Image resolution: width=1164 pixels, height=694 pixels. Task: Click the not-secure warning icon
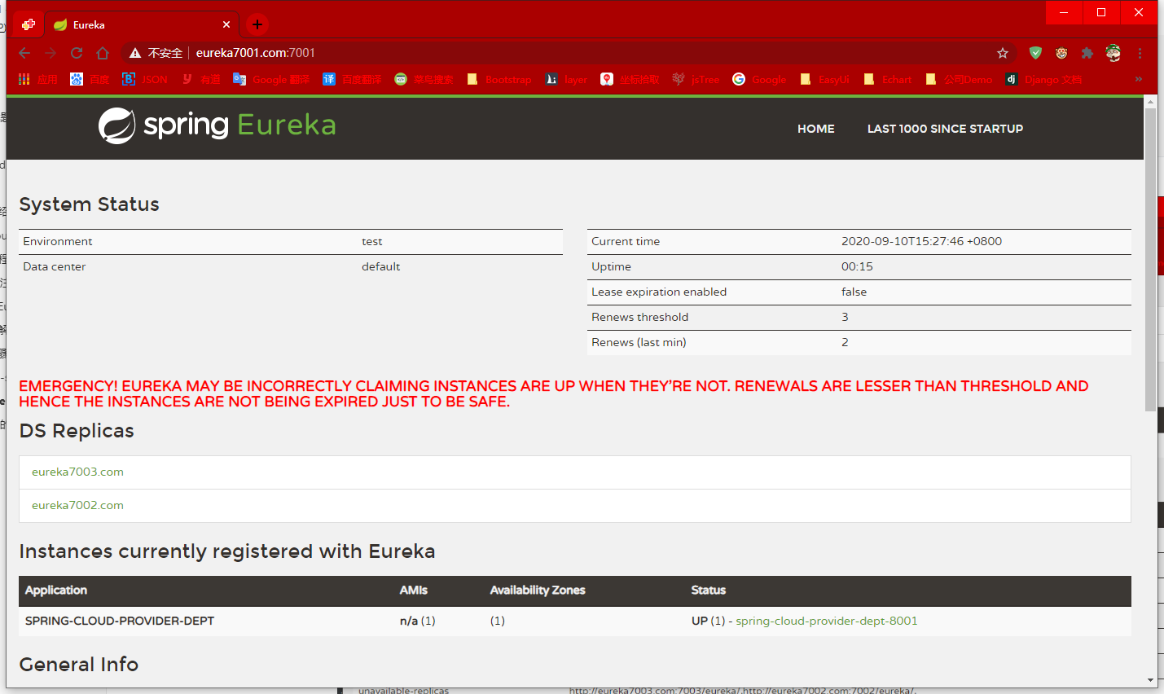coord(135,53)
